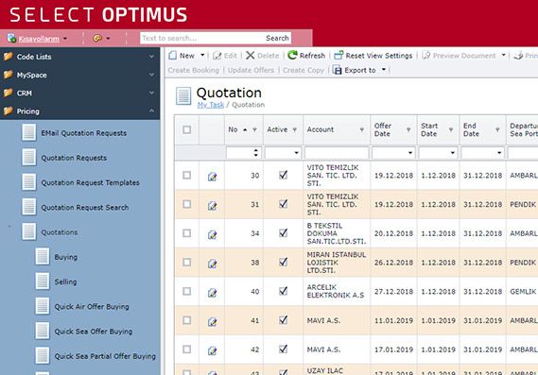Edit row 40 via its pencil icon
This screenshot has height=375, width=538.
pyautogui.click(x=213, y=293)
